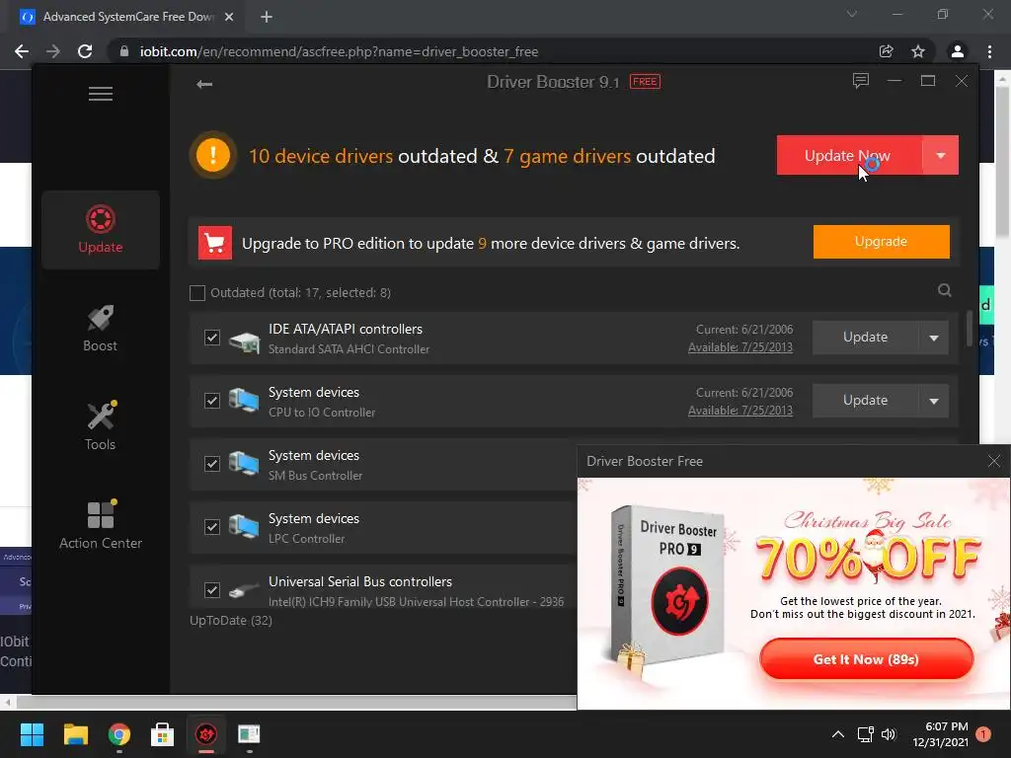
Task: Expand dropdown next to CPU to IO Controller Update
Action: point(934,401)
